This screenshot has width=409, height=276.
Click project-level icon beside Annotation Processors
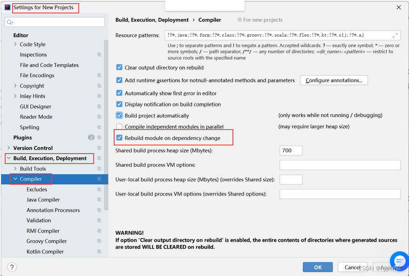[x=99, y=210]
